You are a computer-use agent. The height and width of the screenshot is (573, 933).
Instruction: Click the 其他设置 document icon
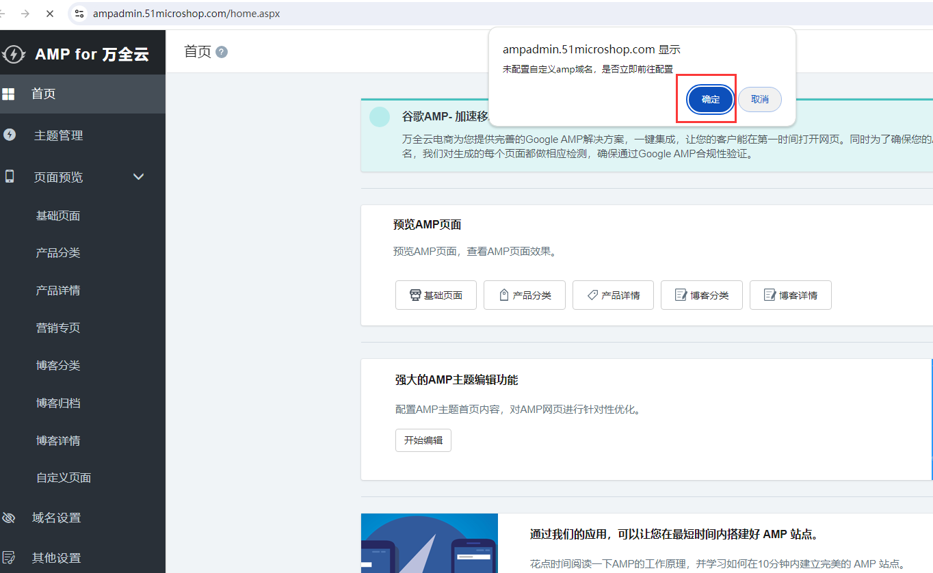point(9,557)
